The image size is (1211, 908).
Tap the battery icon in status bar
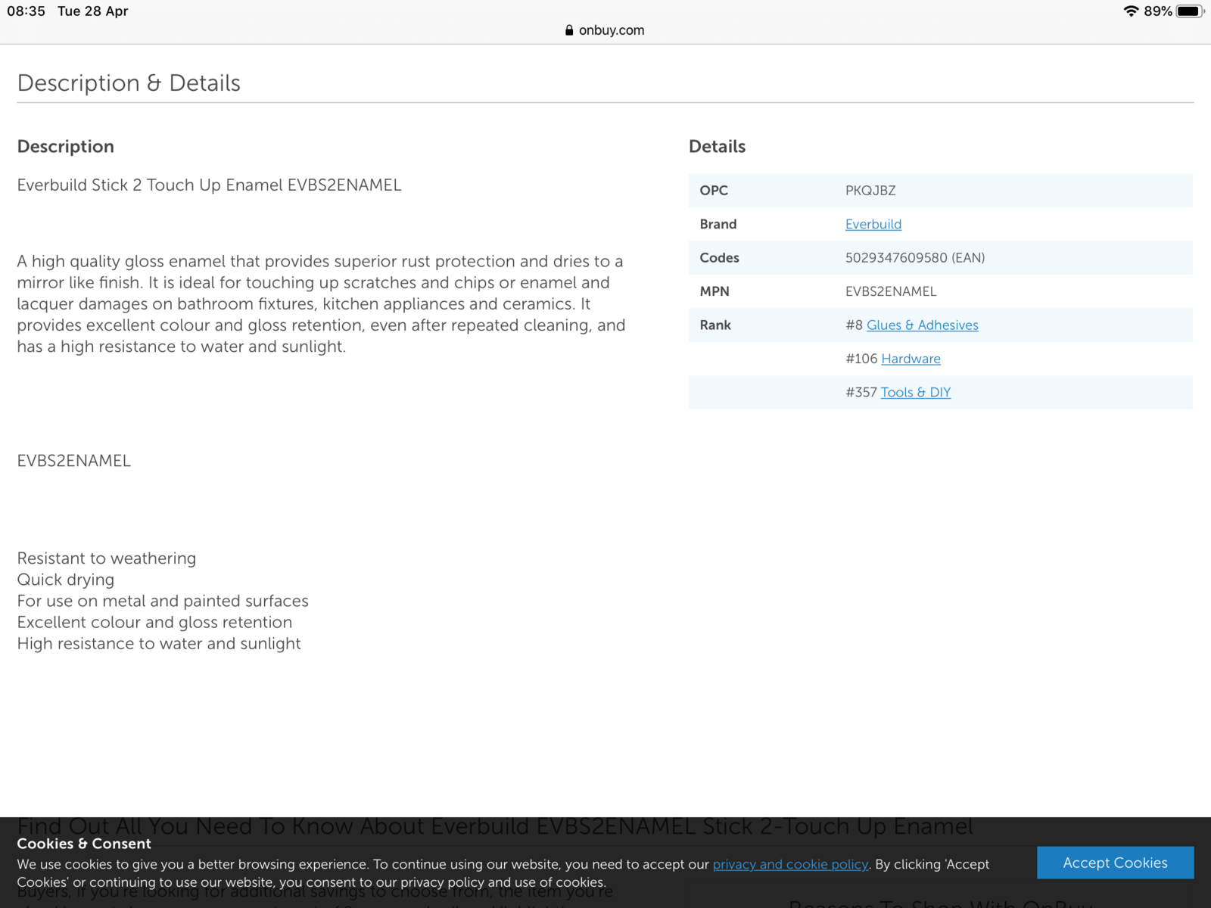coord(1189,11)
